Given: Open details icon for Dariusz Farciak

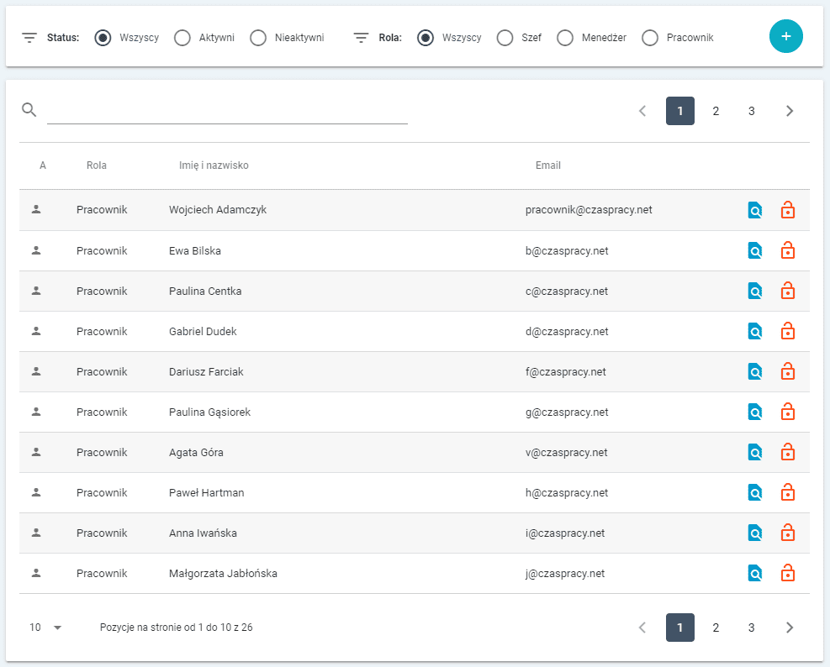Looking at the screenshot, I should pos(755,371).
